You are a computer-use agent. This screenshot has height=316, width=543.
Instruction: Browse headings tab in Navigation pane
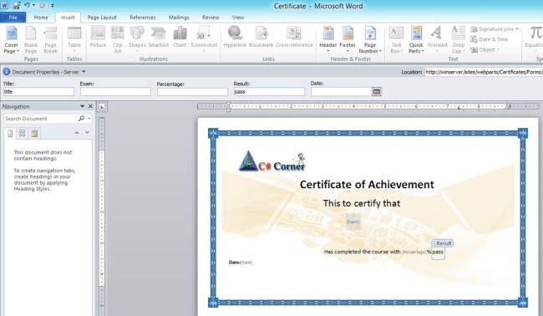pyautogui.click(x=10, y=134)
